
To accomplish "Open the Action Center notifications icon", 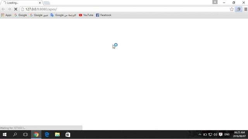I will pyautogui.click(x=220, y=135).
